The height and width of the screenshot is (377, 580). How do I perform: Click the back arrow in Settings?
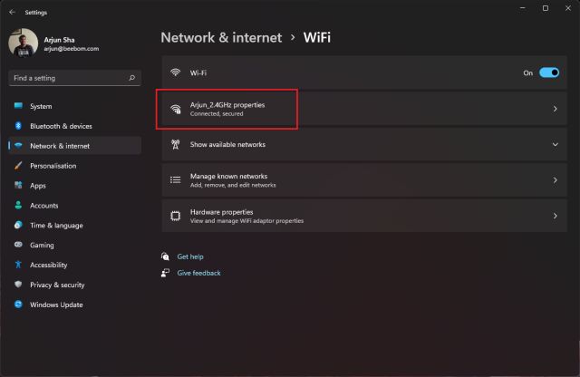tap(11, 12)
